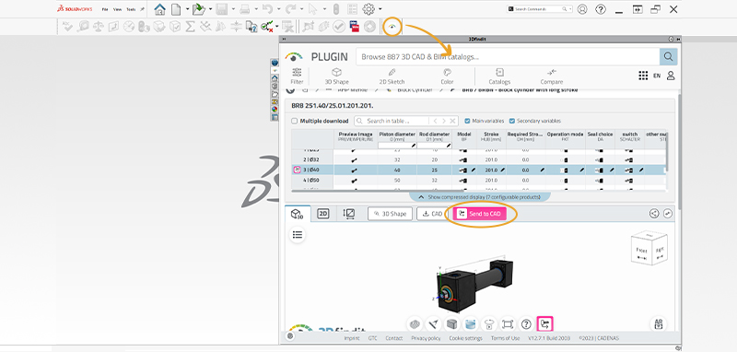Viewport: 737px width, 352px height.
Task: Expand the Undo dropdown arrow
Action: (x=279, y=9)
